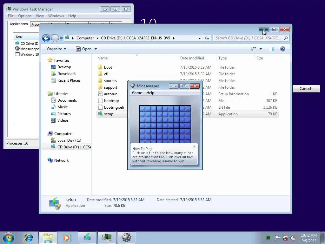The height and width of the screenshot is (244, 325).
Task: Open Task Manager Windows menu
Action: [x=56, y=16]
